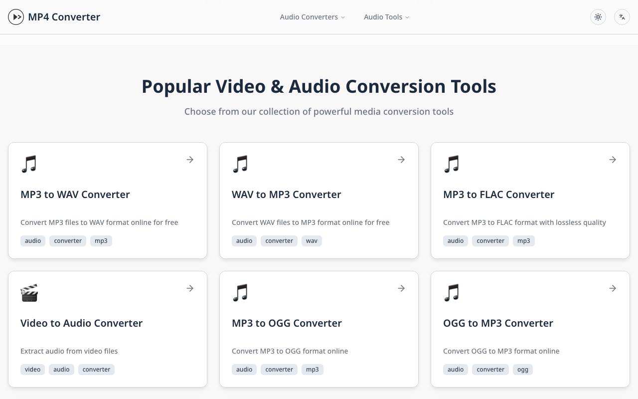Expand the Audio Tools dropdown menu
This screenshot has height=399, width=638.
(x=387, y=17)
